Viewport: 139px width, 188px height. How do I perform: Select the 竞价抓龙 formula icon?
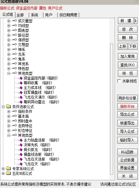21,150
